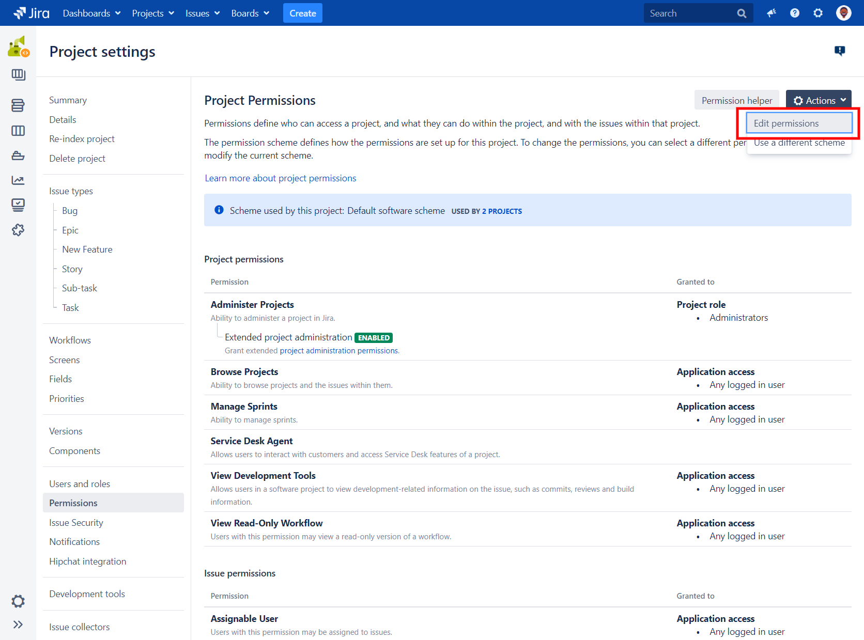
Task: Open Learn more about project permissions
Action: [x=280, y=178]
